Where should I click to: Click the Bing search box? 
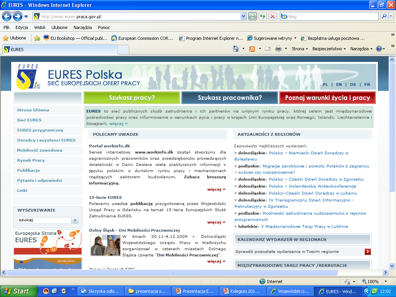[x=329, y=17]
